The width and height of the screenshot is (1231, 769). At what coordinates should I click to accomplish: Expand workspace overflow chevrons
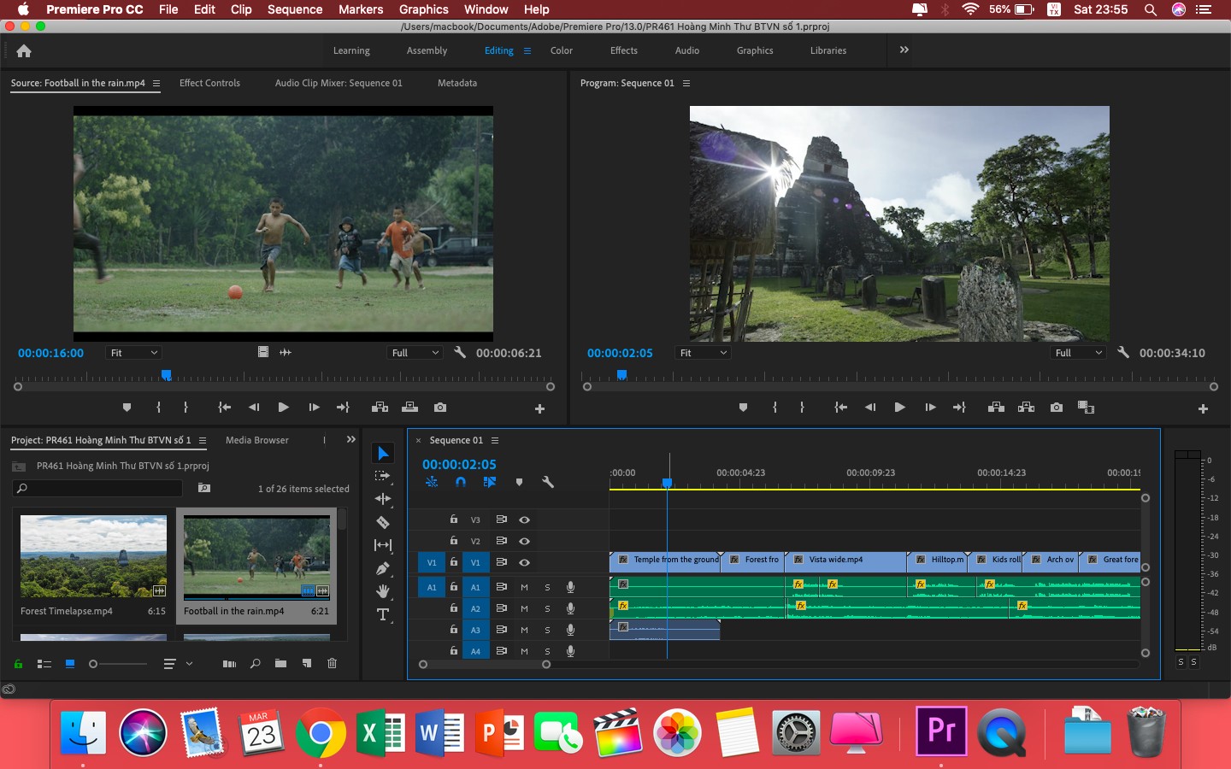[904, 50]
